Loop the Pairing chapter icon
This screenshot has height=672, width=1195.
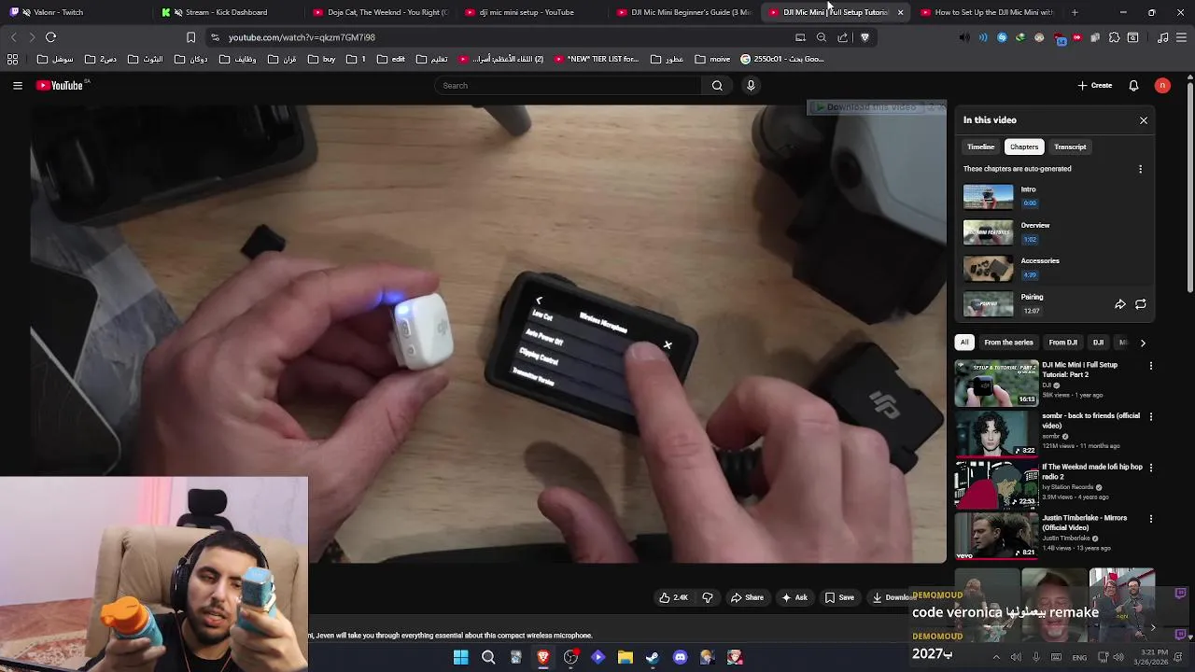[1141, 304]
